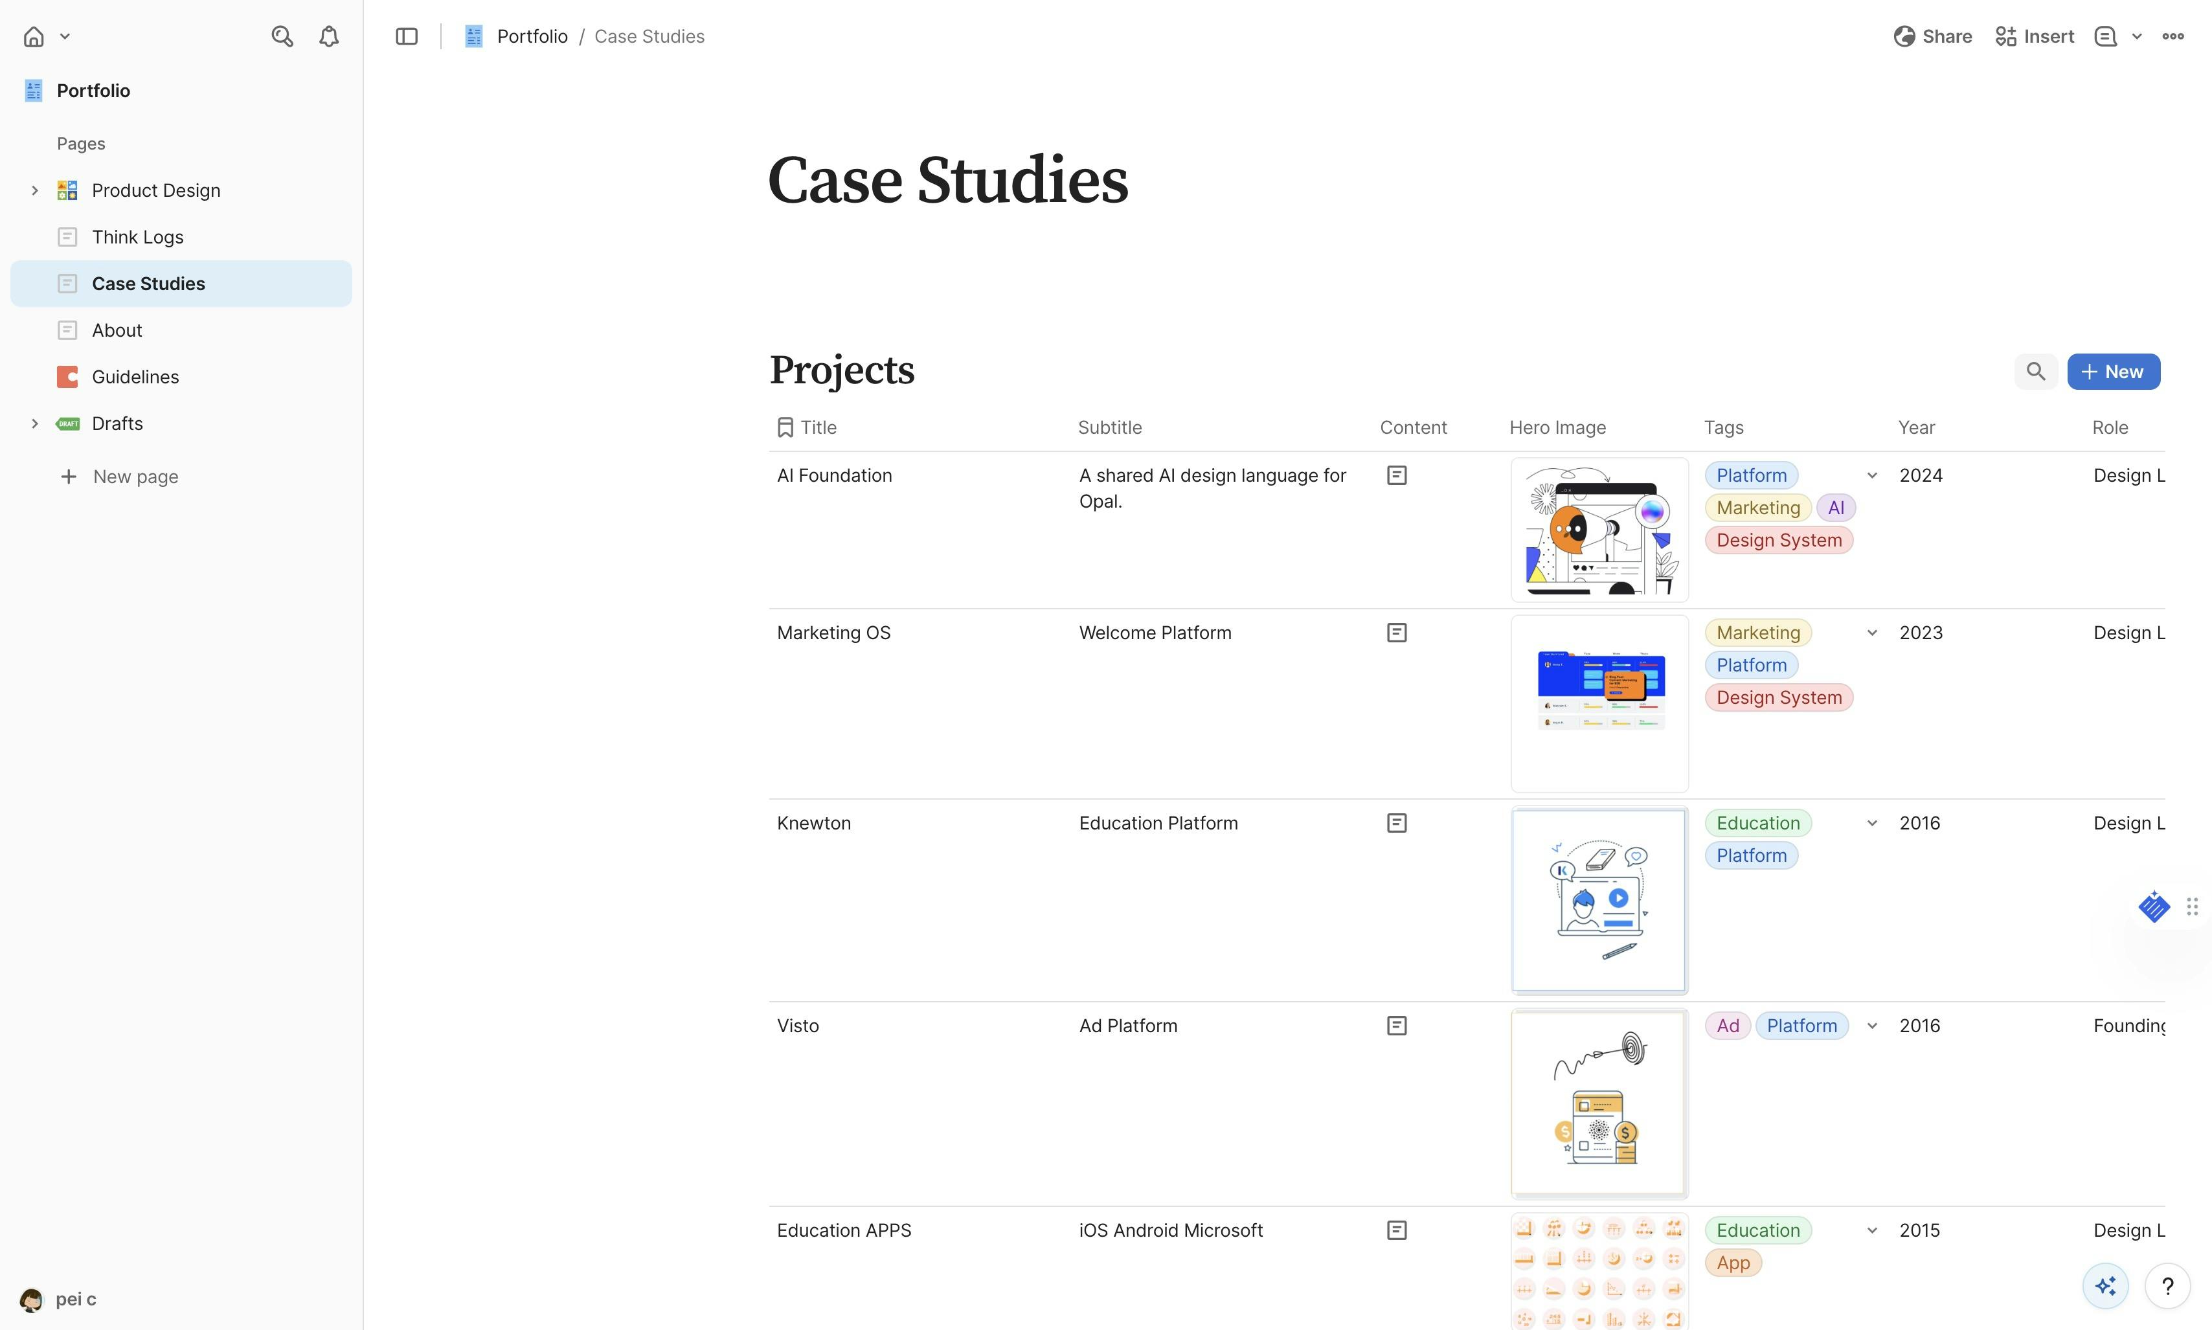Open the comments icon in top bar
The height and width of the screenshot is (1330, 2212).
pos(2105,37)
